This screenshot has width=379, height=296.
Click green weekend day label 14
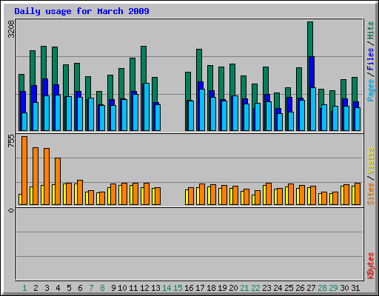point(167,288)
